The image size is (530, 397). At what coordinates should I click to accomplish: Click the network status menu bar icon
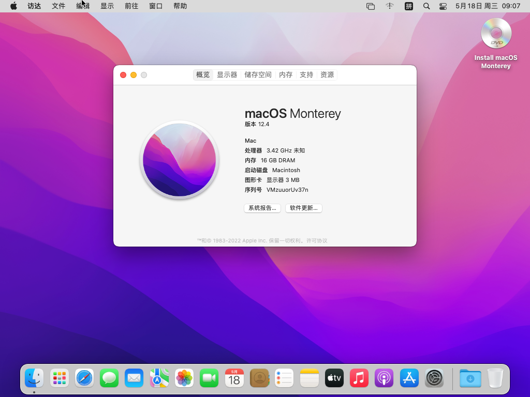(x=390, y=6)
